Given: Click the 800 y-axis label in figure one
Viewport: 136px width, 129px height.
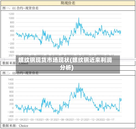Looking at the screenshot, I should pos(12,23).
